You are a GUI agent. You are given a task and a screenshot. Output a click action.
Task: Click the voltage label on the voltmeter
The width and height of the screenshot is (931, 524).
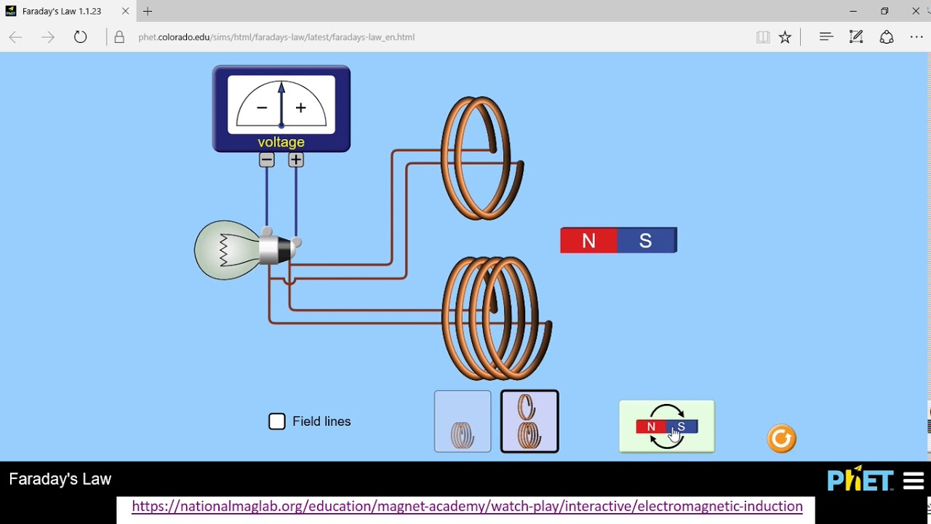pyautogui.click(x=281, y=142)
